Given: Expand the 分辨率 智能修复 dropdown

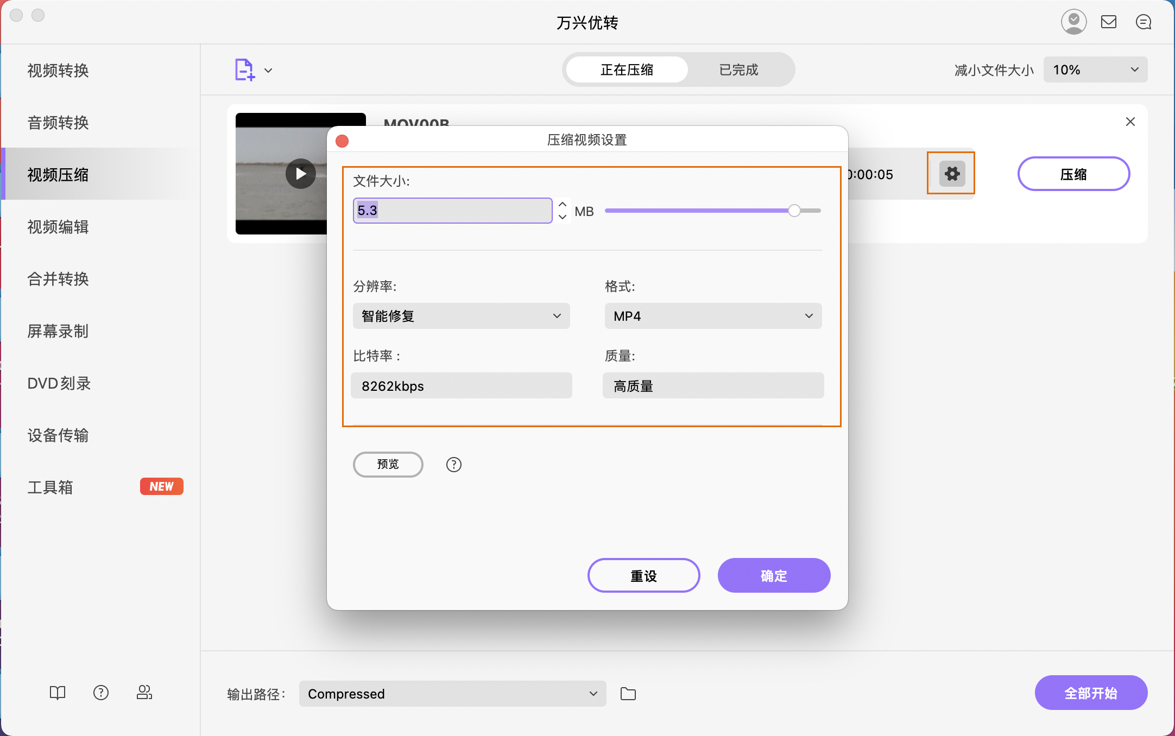Looking at the screenshot, I should pyautogui.click(x=460, y=316).
